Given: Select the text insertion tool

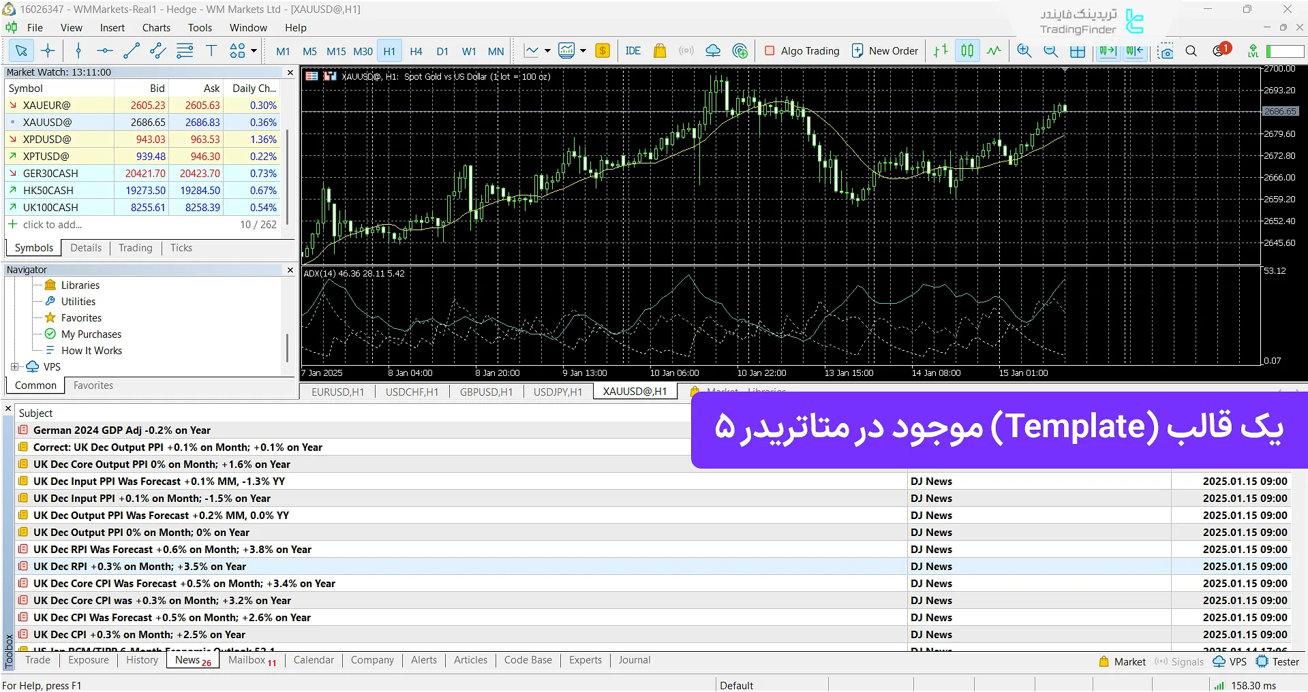Looking at the screenshot, I should [211, 50].
